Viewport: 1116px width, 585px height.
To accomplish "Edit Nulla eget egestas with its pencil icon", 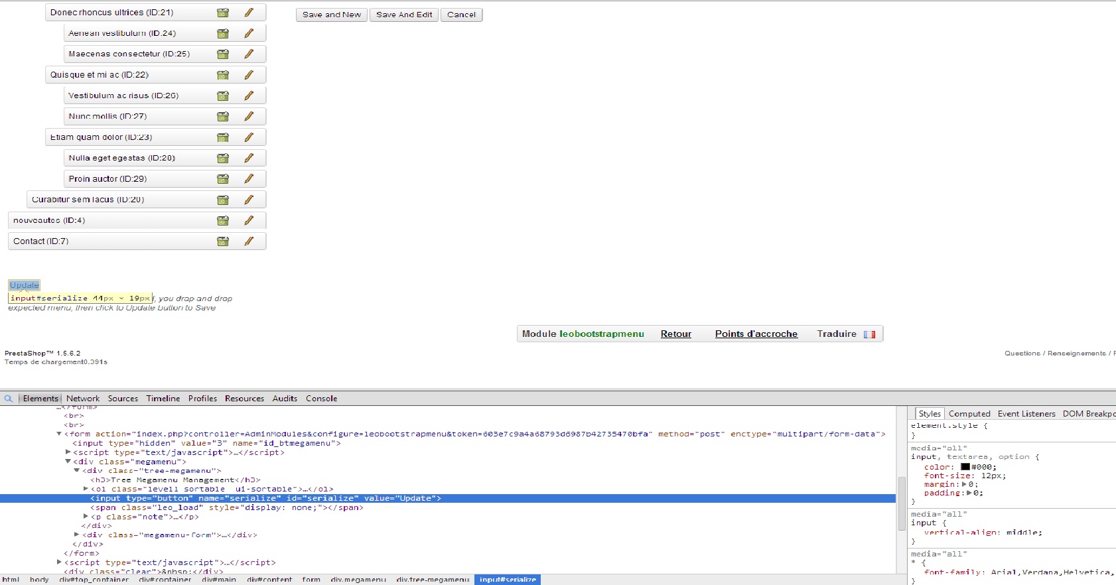I will [249, 158].
